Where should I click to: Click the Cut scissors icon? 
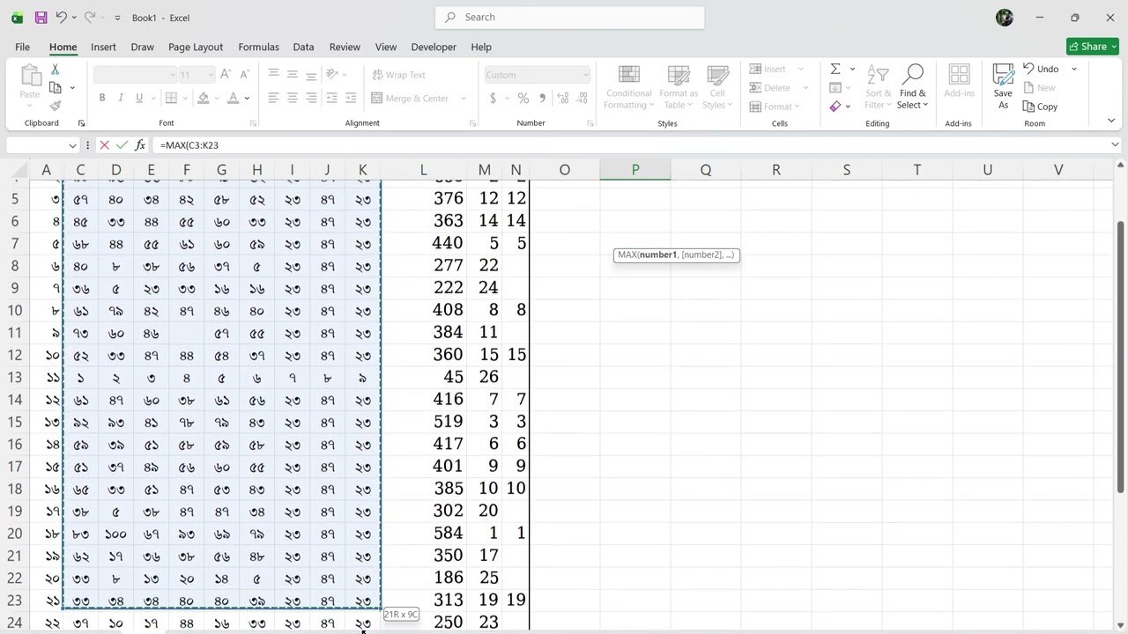(55, 69)
